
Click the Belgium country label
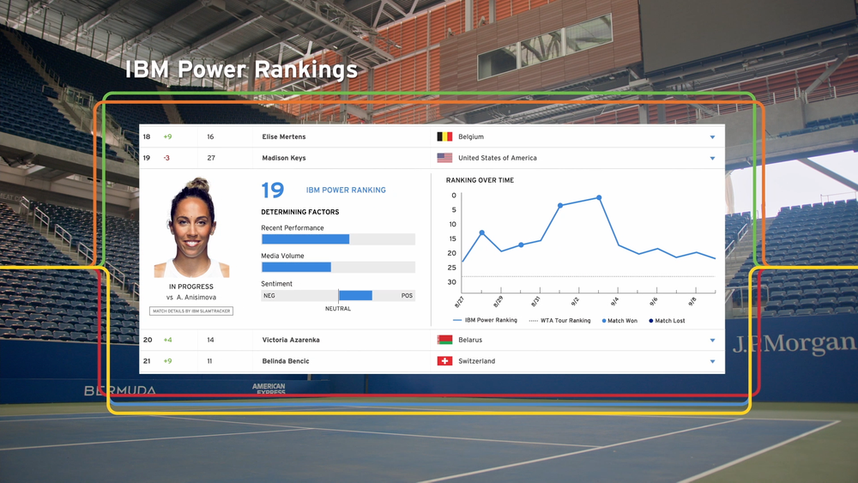pos(470,136)
